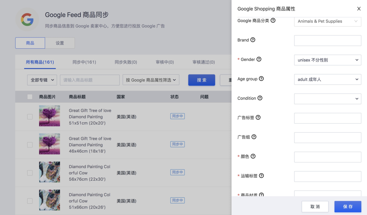Click Tree of love 46x46cm product thumbnail
Viewport: 367px width, 215px height.
49,144
